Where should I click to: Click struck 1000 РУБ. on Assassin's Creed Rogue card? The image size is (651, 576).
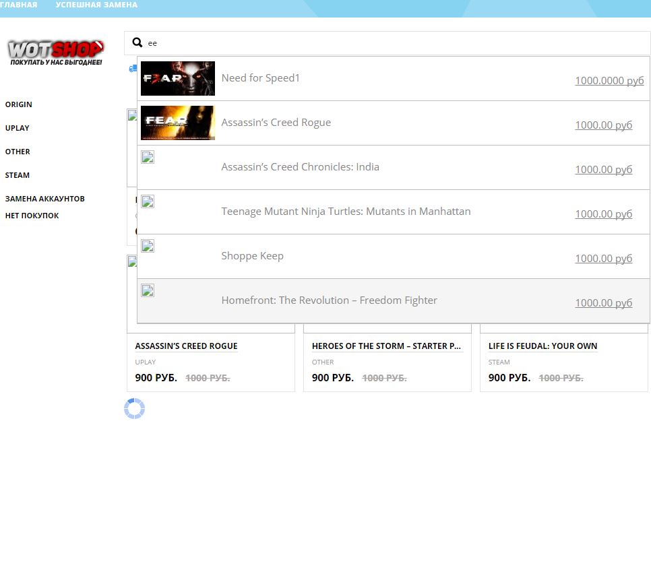coord(208,378)
